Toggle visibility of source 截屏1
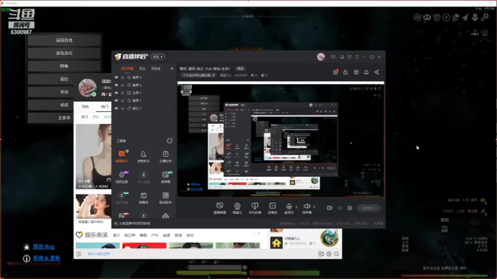Image resolution: width=497 pixels, height=279 pixels. coord(116,100)
